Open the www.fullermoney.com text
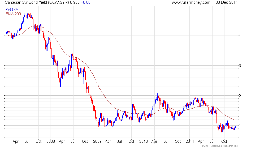The width and height of the screenshot is (260, 148). pyautogui.click(x=191, y=2)
